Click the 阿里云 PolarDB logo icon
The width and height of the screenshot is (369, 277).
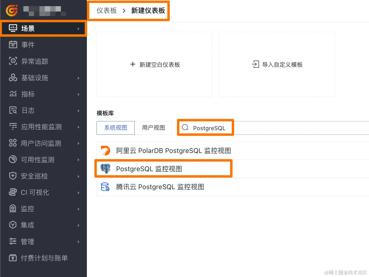tap(105, 151)
